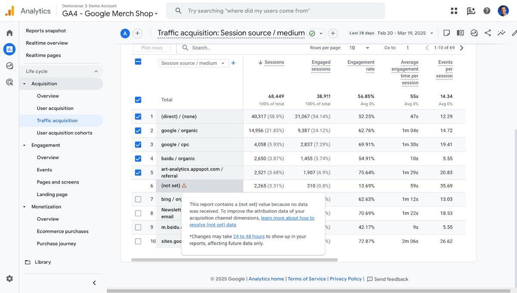Open the user account avatar

pyautogui.click(x=503, y=11)
